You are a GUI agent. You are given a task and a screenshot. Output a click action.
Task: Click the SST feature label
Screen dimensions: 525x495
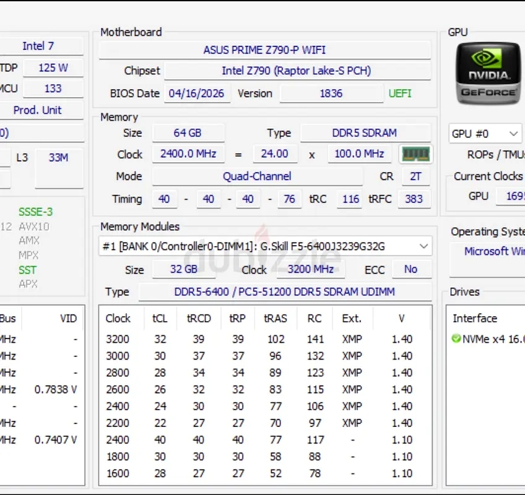click(x=27, y=270)
